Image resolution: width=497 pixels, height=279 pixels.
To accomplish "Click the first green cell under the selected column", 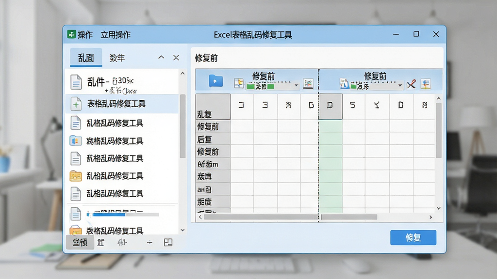I will (x=330, y=126).
